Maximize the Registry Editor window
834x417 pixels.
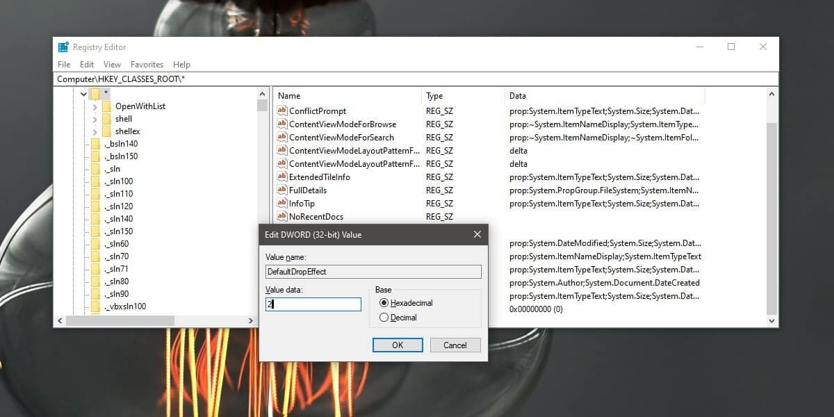pos(731,47)
